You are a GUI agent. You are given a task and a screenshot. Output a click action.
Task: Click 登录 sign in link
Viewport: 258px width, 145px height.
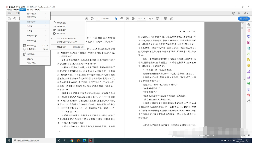pyautogui.click(x=246, y=13)
